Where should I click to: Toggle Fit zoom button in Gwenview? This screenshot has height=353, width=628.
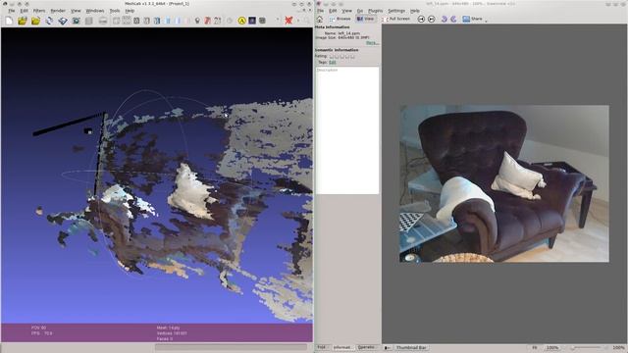tap(534, 348)
